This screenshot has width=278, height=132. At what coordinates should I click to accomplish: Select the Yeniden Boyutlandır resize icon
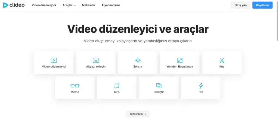click(180, 60)
